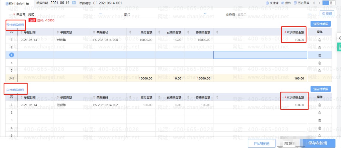Delete row 4 in payable detail table

[x=320, y=128]
